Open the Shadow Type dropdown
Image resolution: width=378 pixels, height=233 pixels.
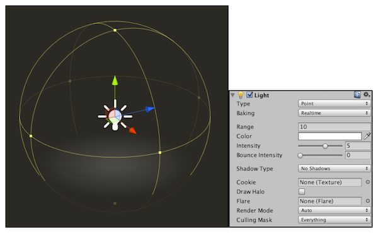tap(334, 169)
